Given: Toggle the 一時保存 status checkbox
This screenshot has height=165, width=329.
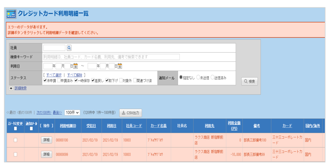Looking at the screenshot, I should (x=76, y=80).
